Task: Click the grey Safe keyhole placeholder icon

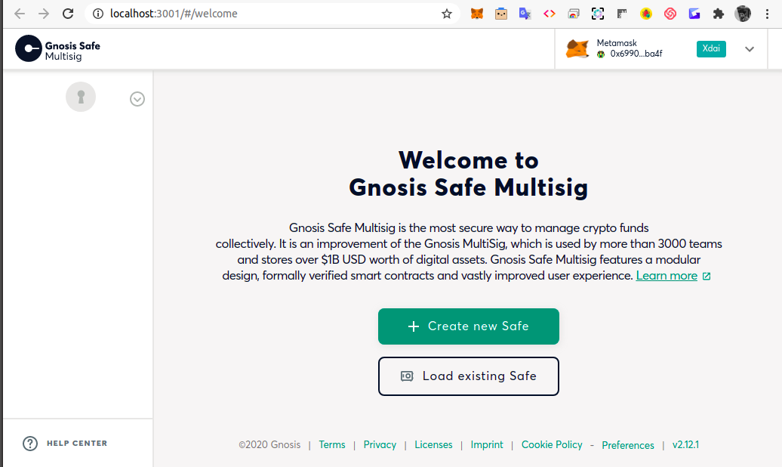Action: pyautogui.click(x=81, y=97)
